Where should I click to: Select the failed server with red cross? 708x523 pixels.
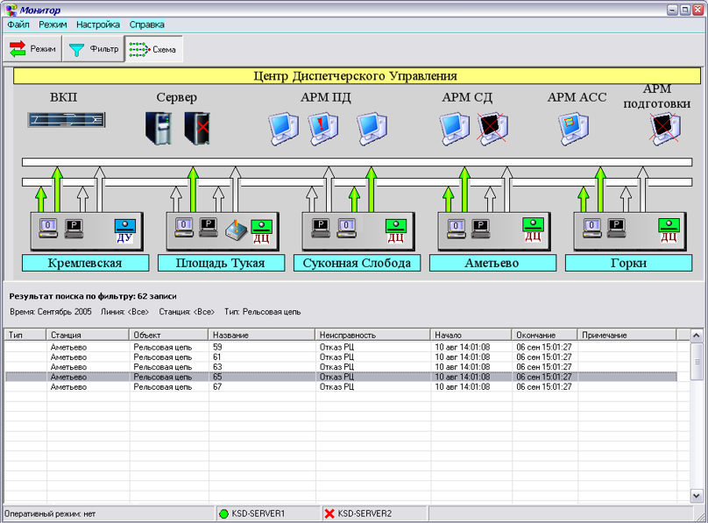(197, 129)
